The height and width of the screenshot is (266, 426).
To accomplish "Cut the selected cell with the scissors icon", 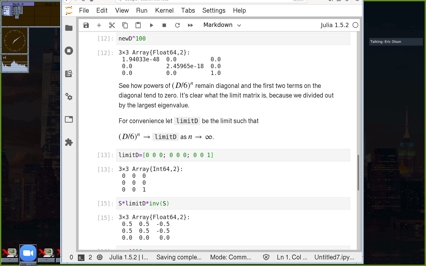I will tap(112, 25).
